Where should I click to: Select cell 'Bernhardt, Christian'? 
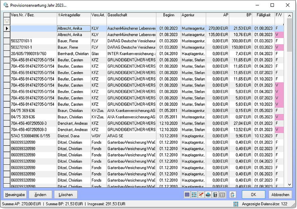coord(74,54)
